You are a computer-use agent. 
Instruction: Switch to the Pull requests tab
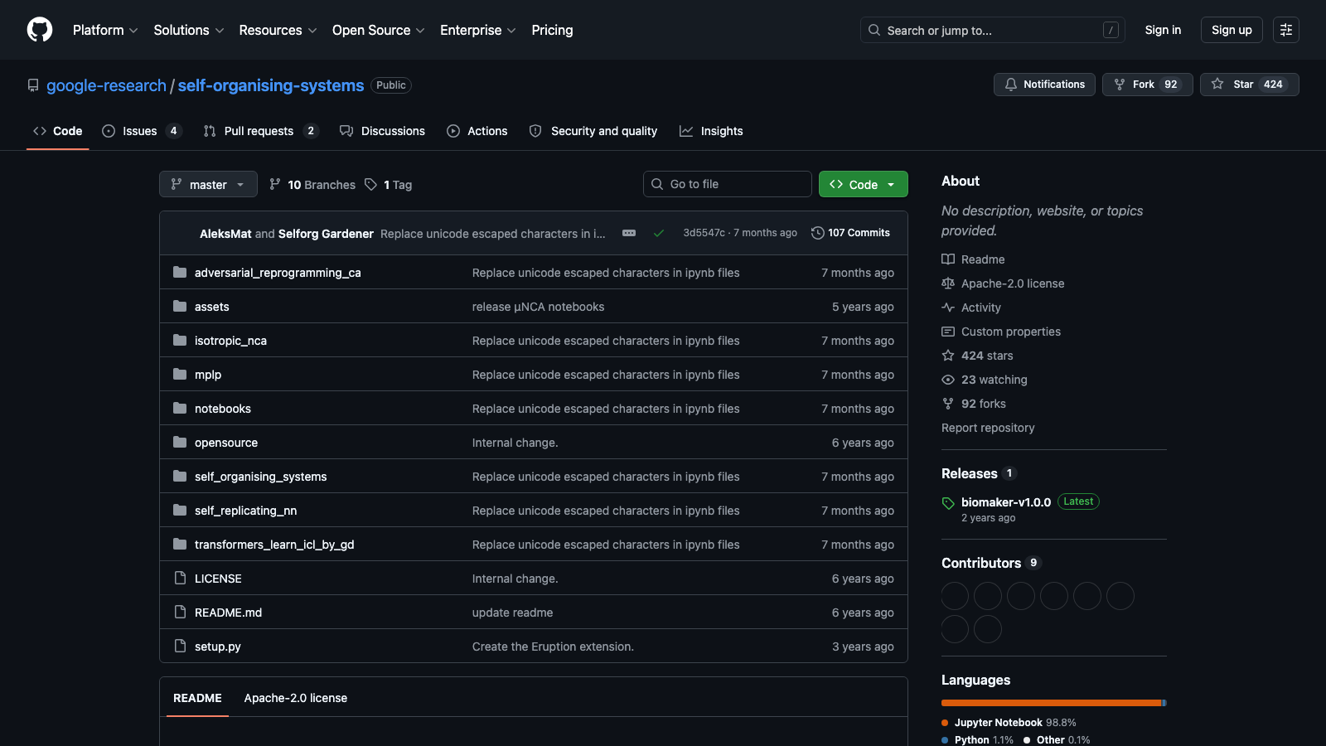[260, 131]
